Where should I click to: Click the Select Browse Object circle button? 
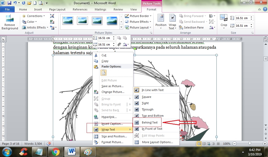click(x=266, y=134)
